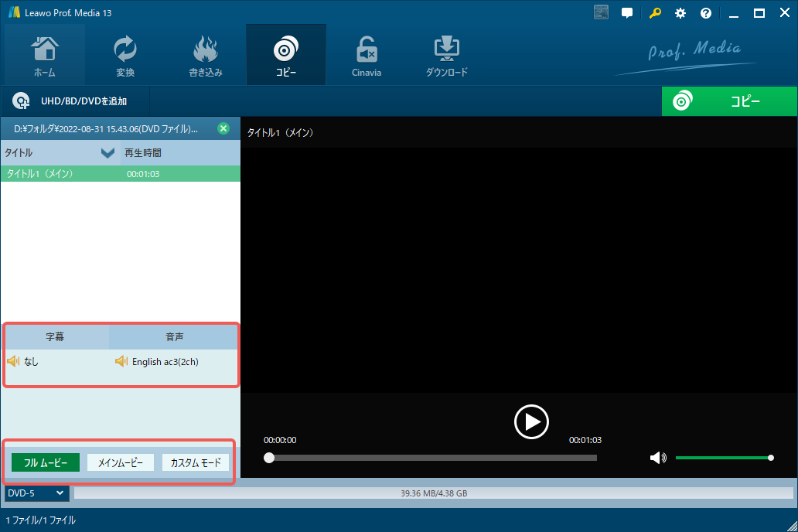The width and height of the screenshot is (798, 532).
Task: Open the 書き込み (Burn) module
Action: (x=206, y=56)
